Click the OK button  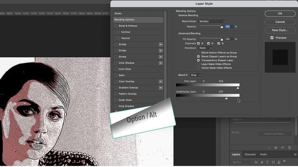(280, 13)
